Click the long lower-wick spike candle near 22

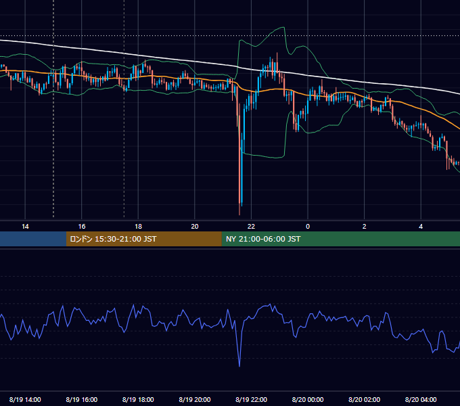(239, 158)
